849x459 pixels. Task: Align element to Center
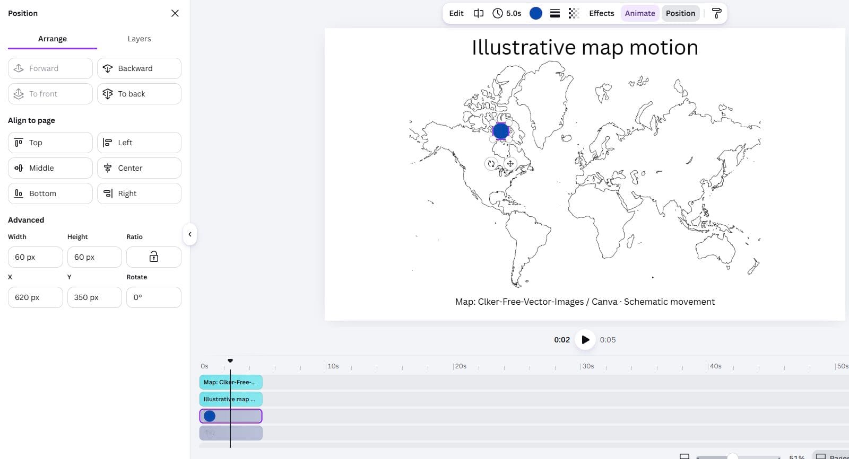coord(139,168)
